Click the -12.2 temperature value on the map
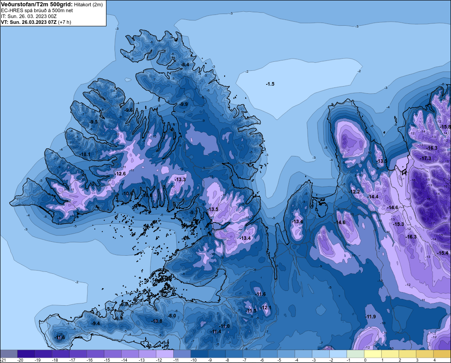The height and width of the screenshot is (363, 451). click(354, 192)
